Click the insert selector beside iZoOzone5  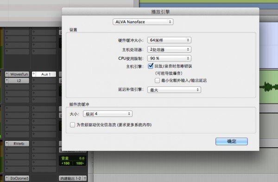[x=7, y=178]
